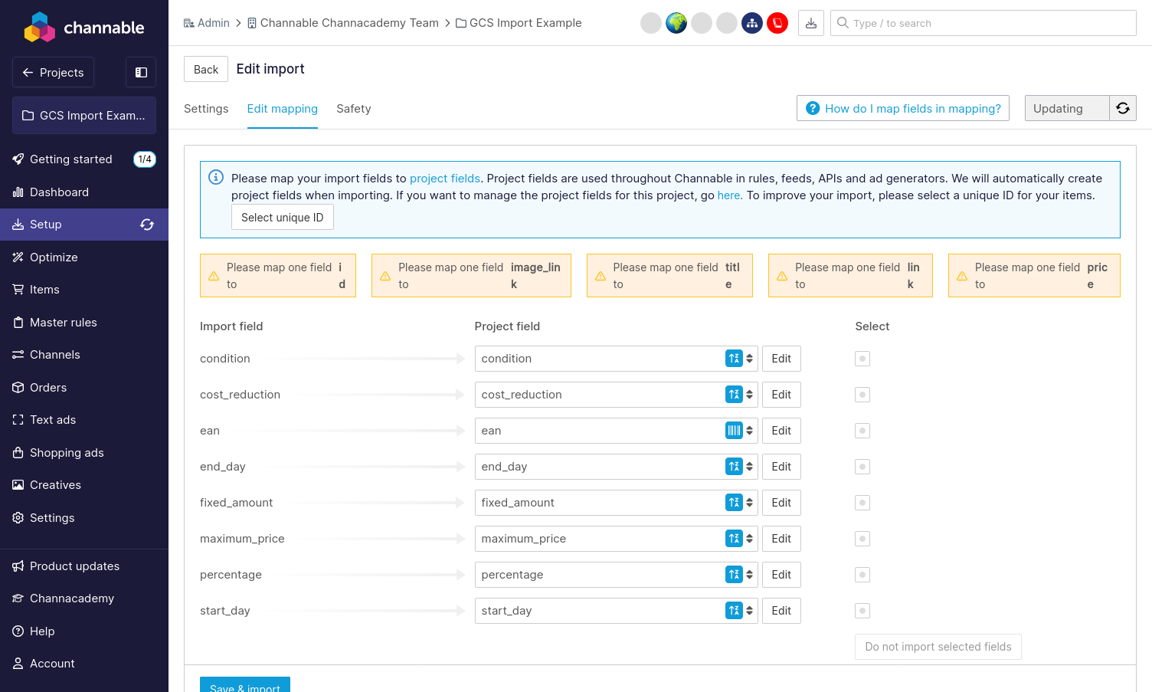The width and height of the screenshot is (1152, 692).
Task: Click the refresh icon beside Updating
Action: click(1123, 108)
